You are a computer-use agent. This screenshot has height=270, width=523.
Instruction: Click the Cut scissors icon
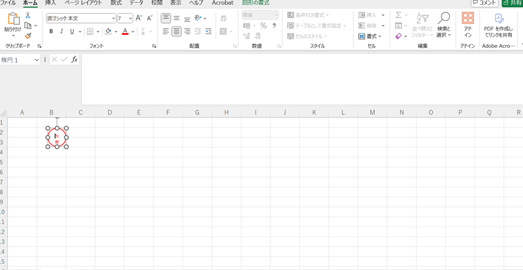point(28,15)
